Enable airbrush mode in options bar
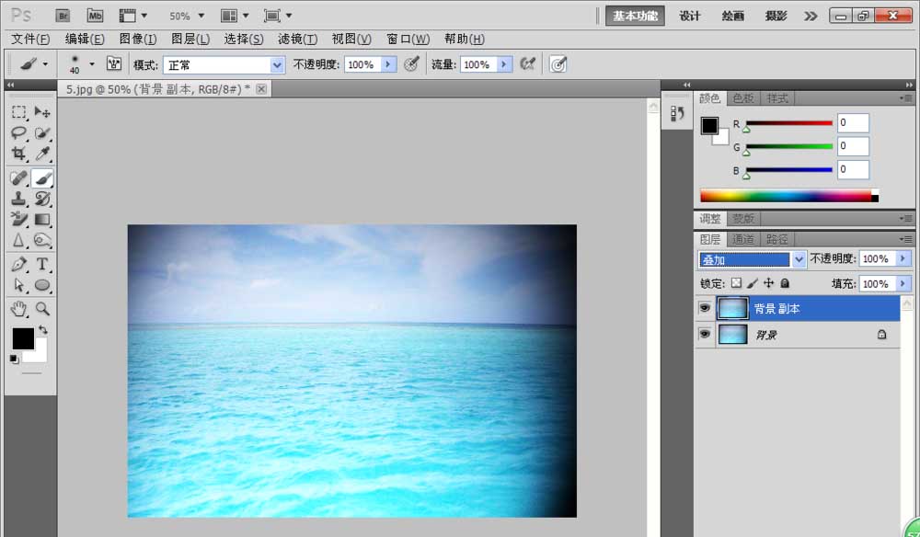 pyautogui.click(x=527, y=63)
